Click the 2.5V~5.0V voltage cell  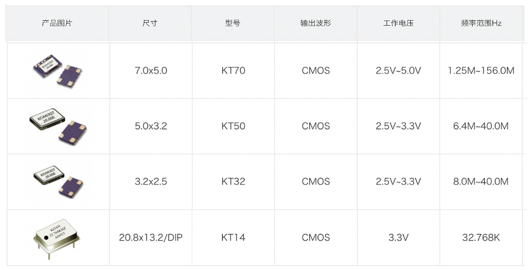pyautogui.click(x=399, y=71)
